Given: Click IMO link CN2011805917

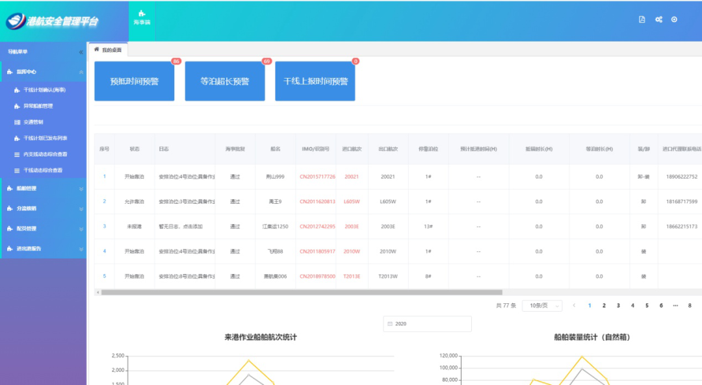Looking at the screenshot, I should pyautogui.click(x=317, y=251).
